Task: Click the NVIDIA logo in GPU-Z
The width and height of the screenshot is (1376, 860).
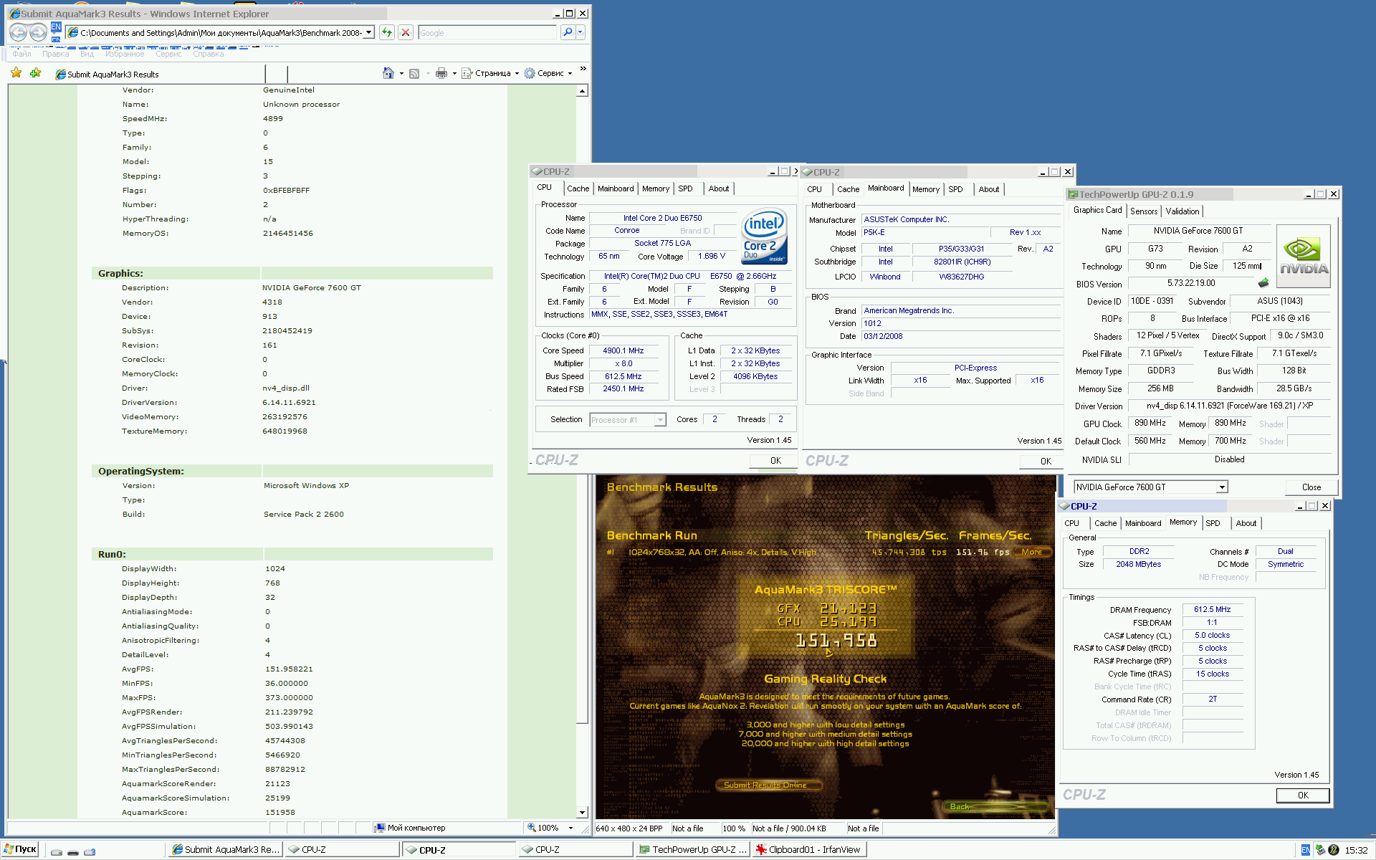Action: click(x=1304, y=257)
